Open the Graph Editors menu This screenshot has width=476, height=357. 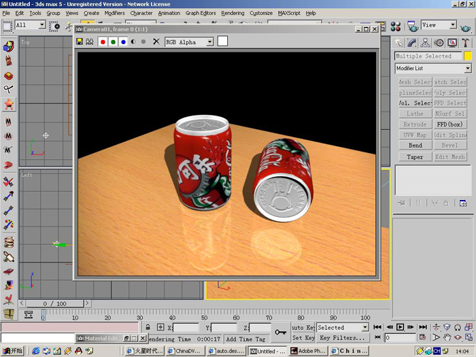(201, 13)
